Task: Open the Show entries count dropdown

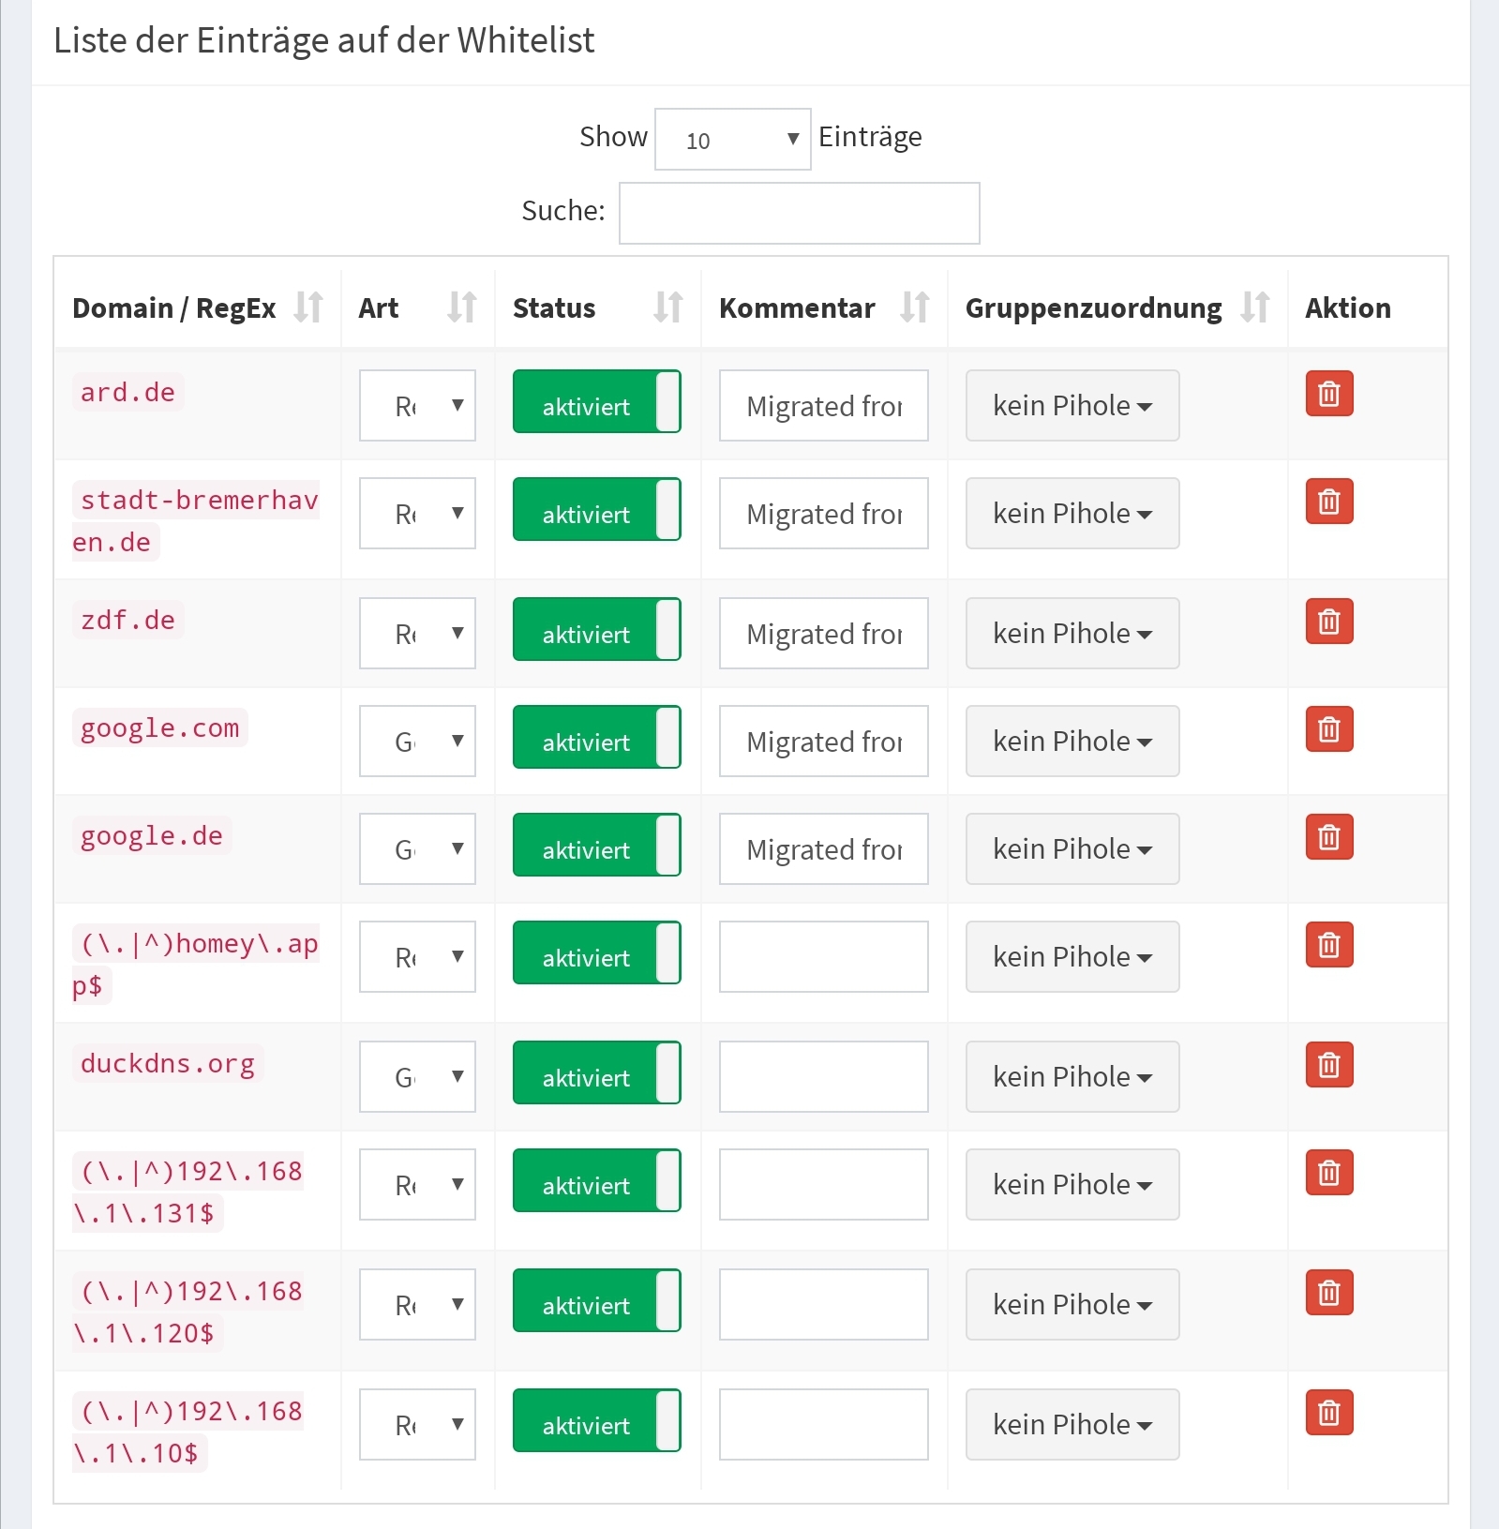Action: [x=732, y=140]
